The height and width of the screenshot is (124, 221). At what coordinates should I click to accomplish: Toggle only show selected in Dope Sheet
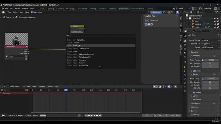click(154, 87)
